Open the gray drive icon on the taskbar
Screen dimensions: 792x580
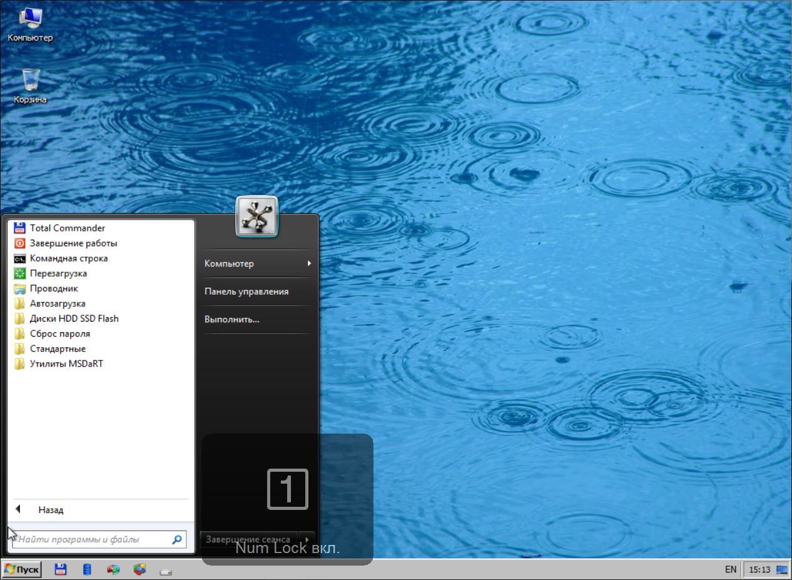166,571
